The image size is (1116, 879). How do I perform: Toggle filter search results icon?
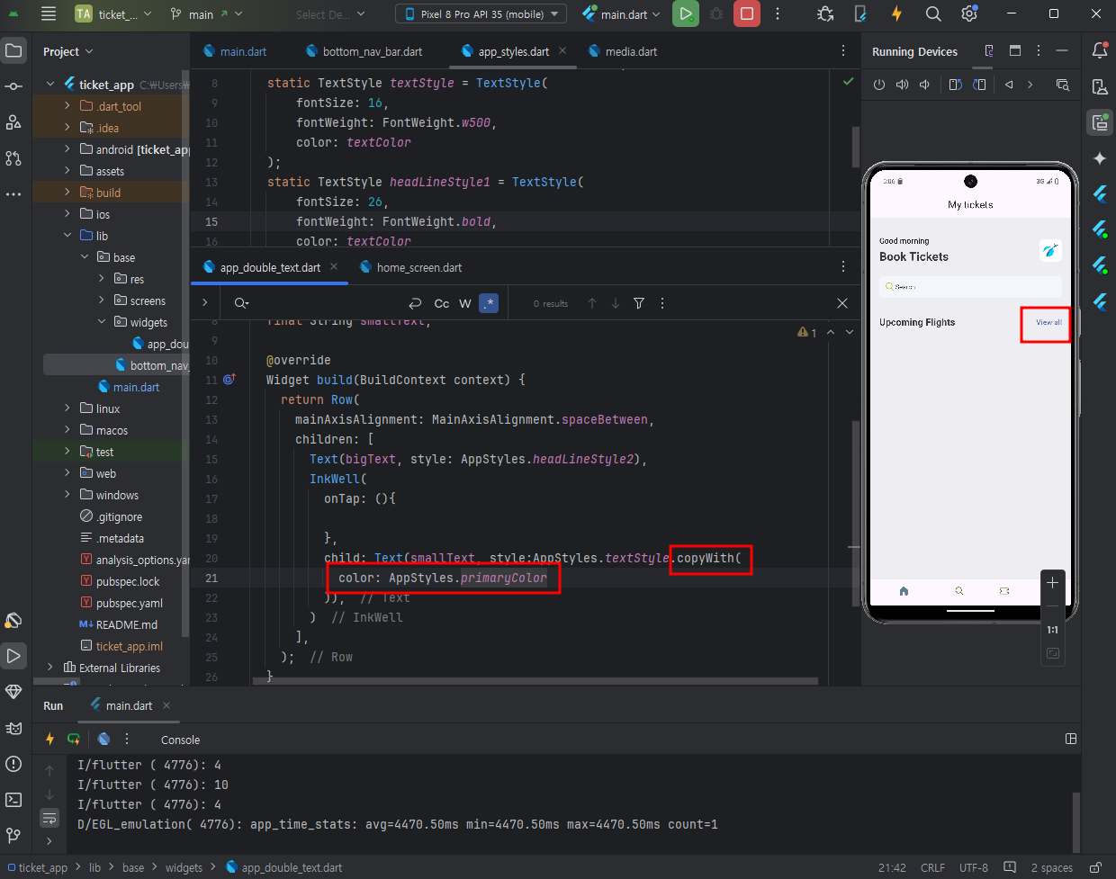click(x=639, y=303)
